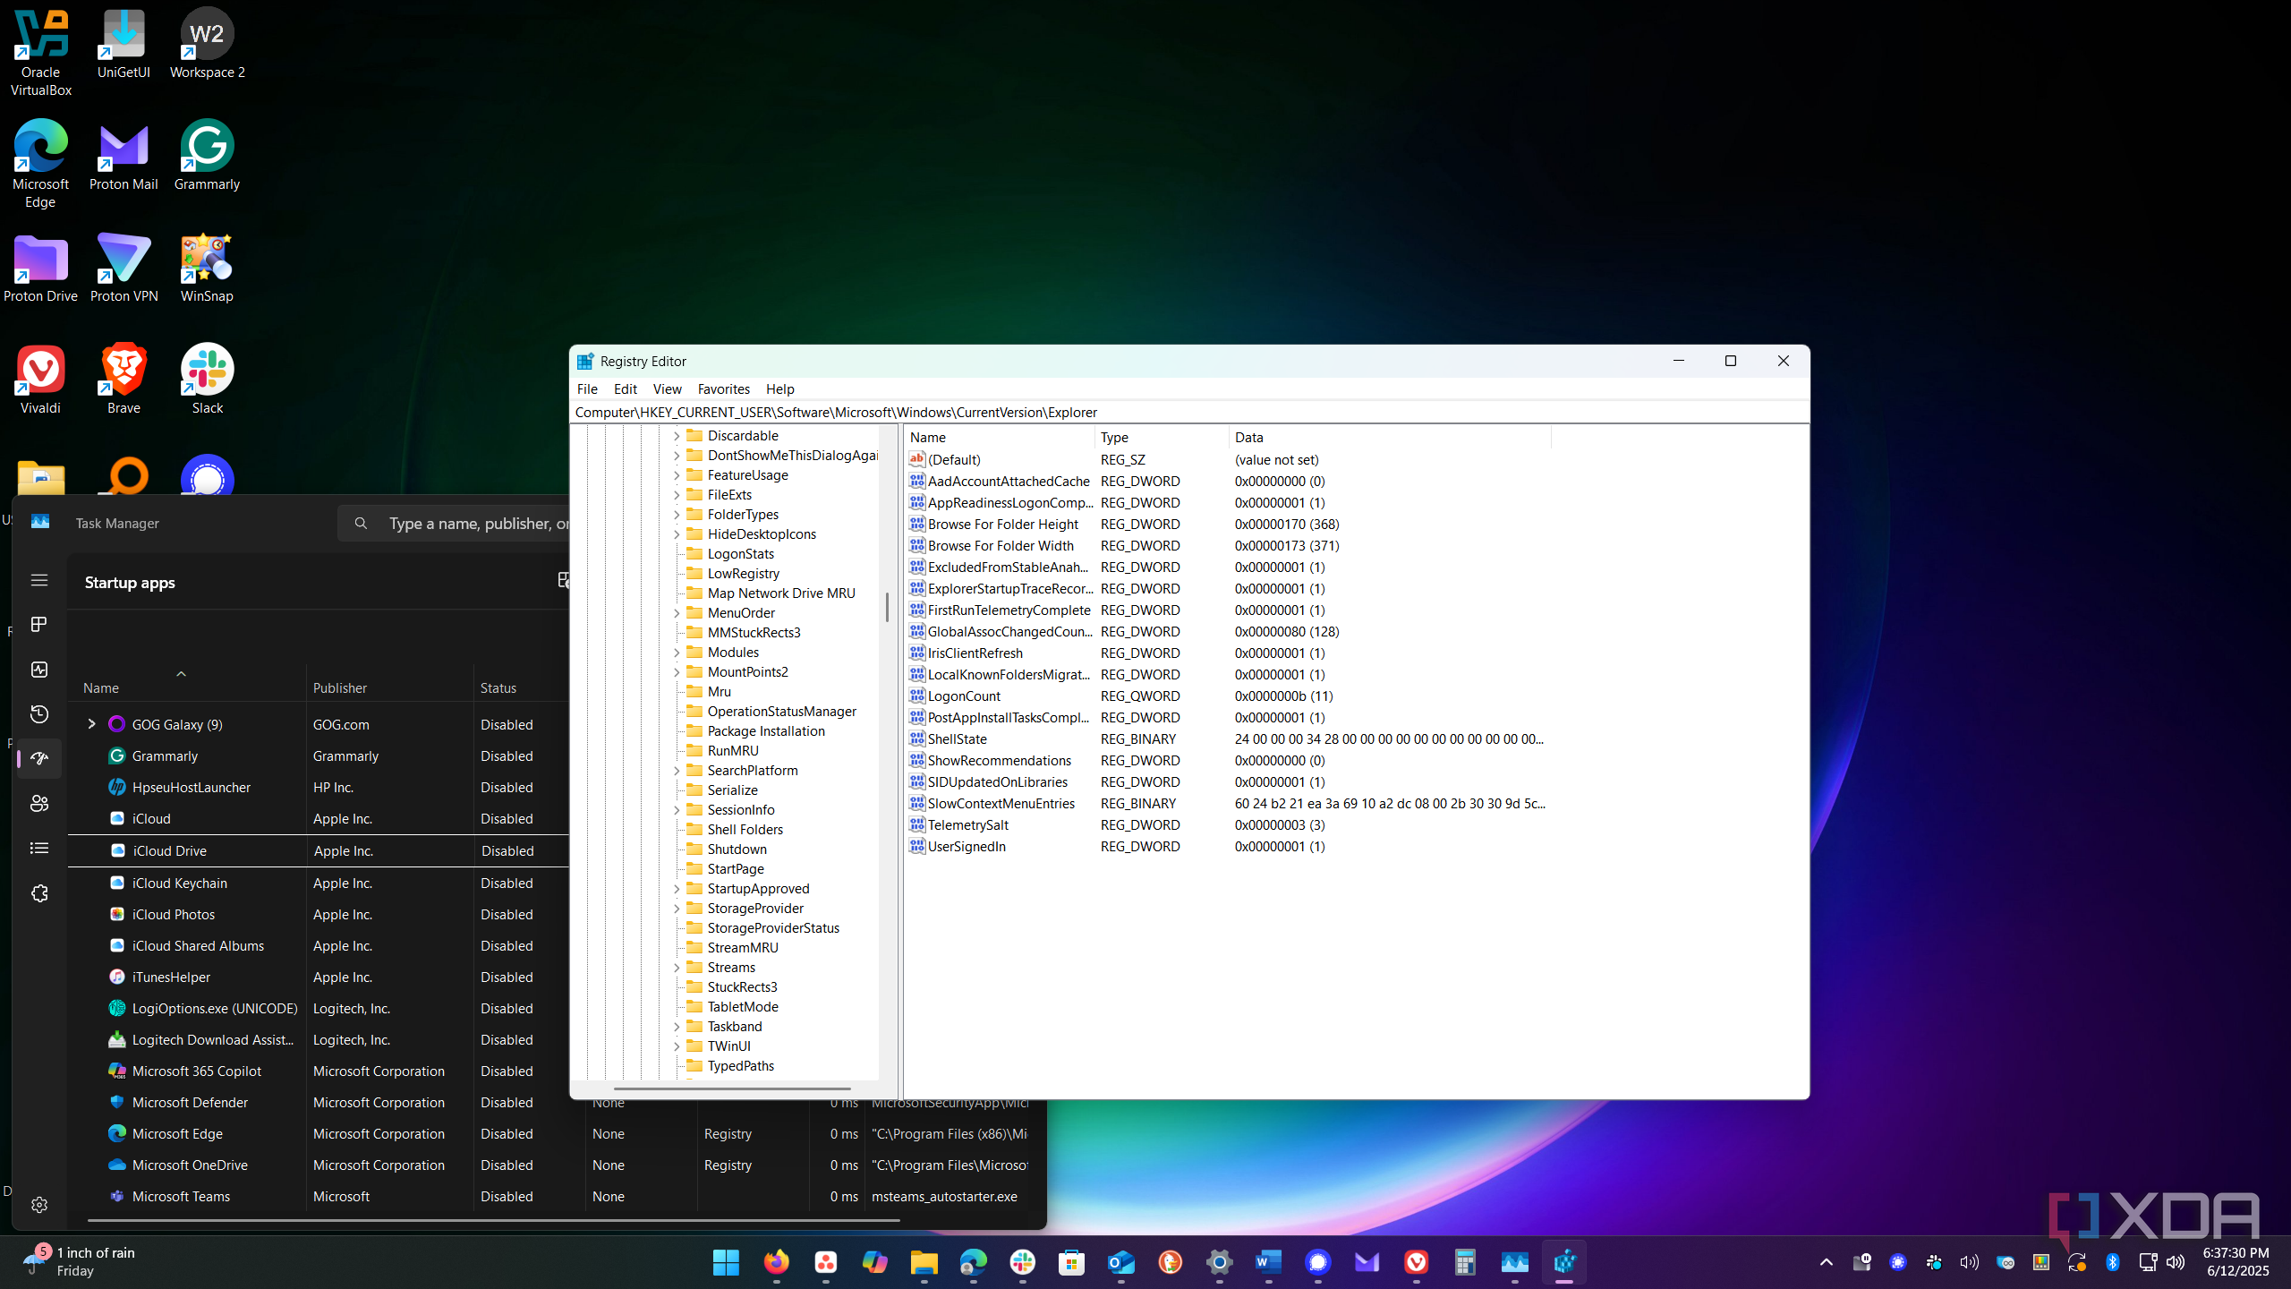
Task: Show hidden system tray icons
Action: pos(1826,1262)
